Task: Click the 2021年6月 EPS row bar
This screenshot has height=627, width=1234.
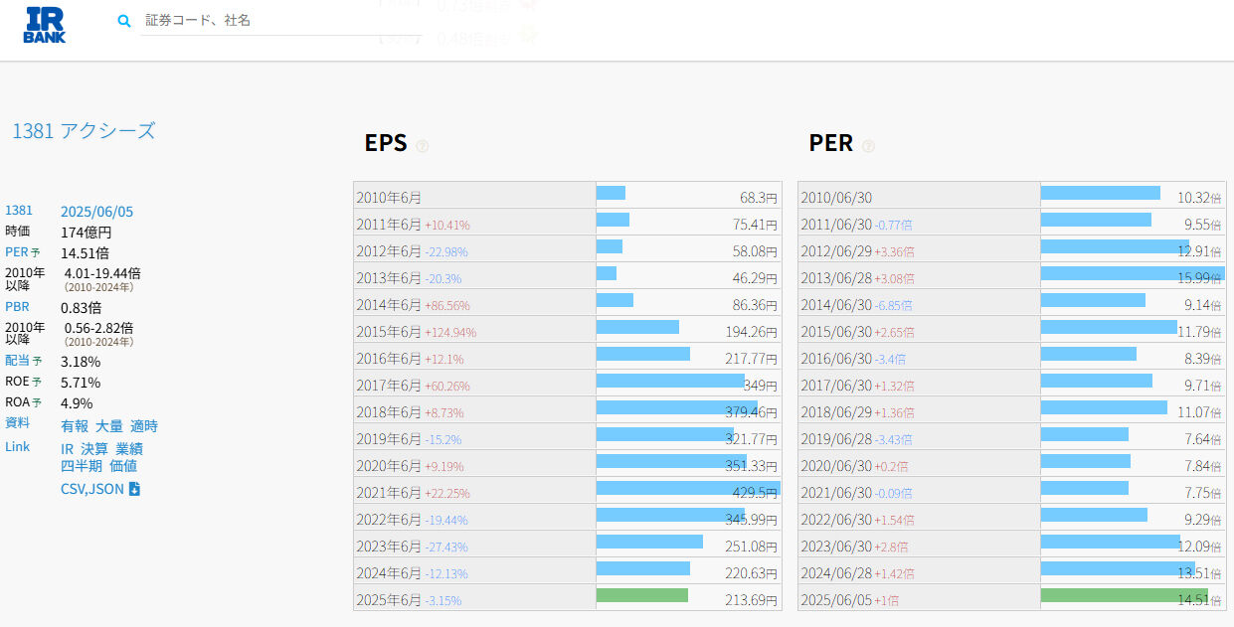Action: click(688, 488)
